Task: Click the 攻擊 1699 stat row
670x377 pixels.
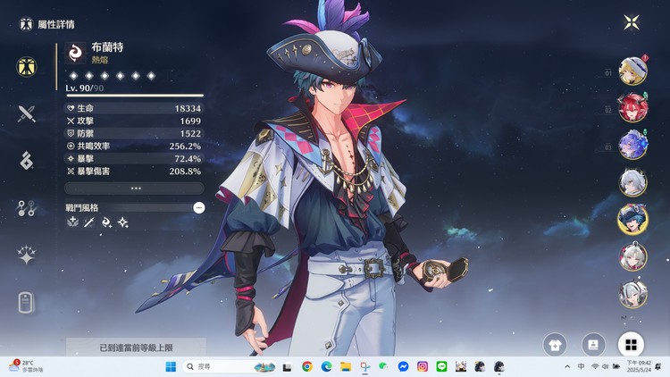Action: coord(134,121)
